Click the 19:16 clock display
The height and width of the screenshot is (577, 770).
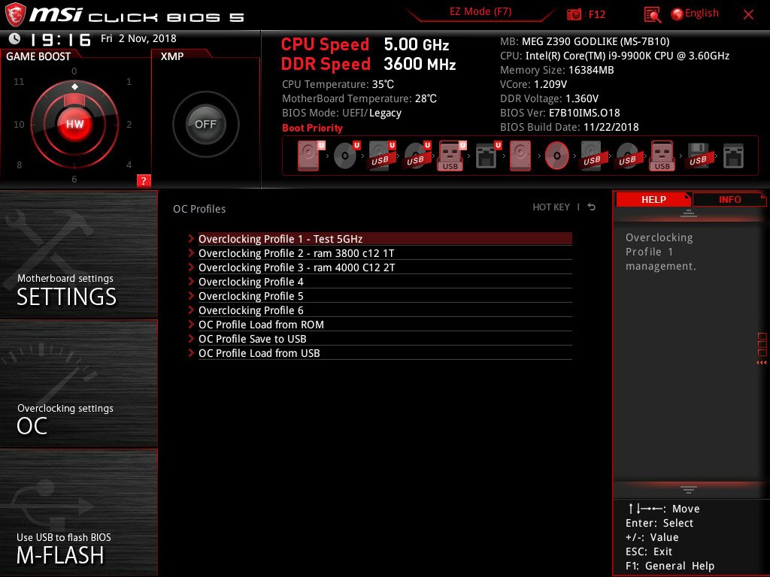point(61,39)
